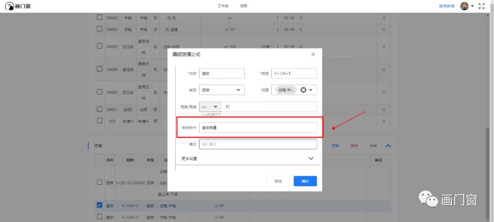The image size is (494, 222).
Task: Toggle fullscreen mode icon in header
Action: click(x=481, y=6)
